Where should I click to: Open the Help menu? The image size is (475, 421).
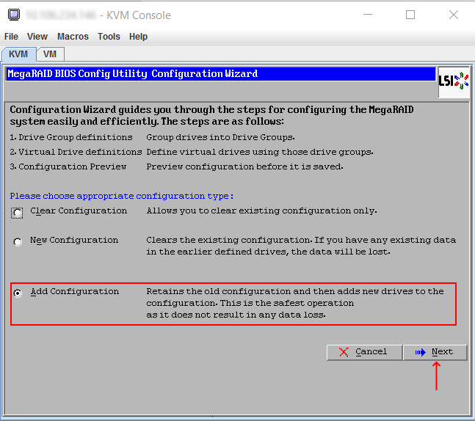(x=138, y=37)
